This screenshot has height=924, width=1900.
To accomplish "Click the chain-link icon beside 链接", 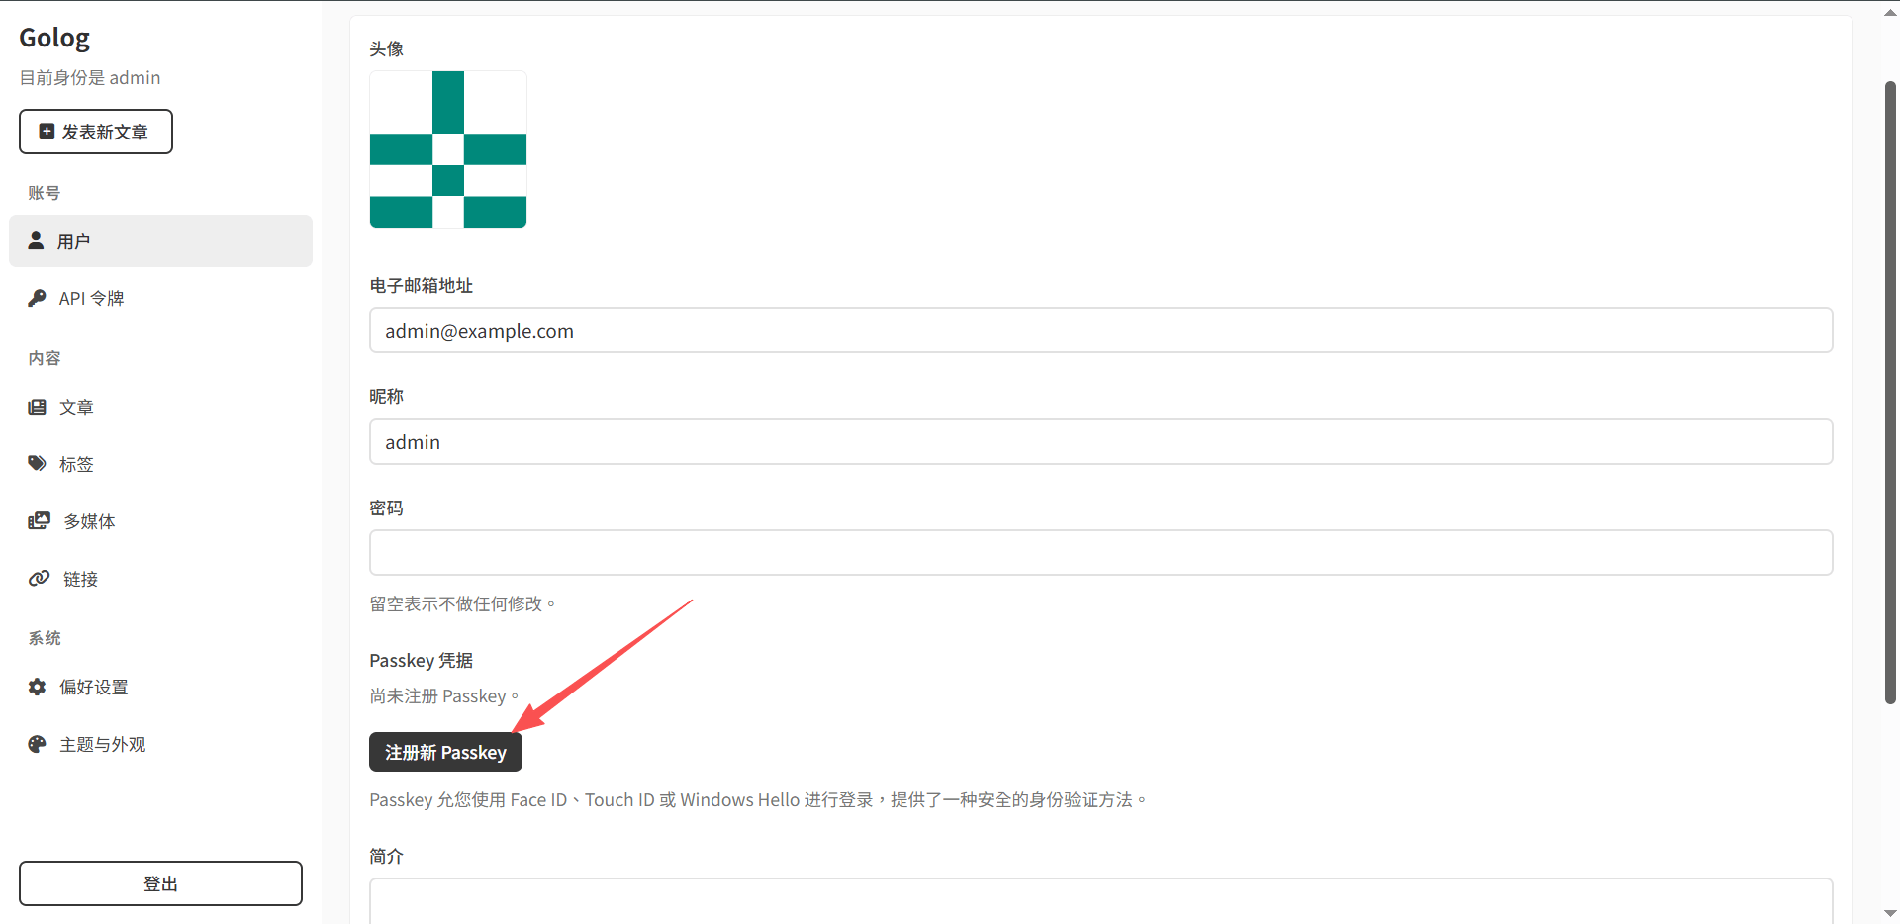I will point(39,578).
